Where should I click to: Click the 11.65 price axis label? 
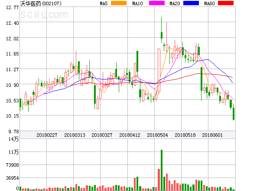[x=13, y=54]
